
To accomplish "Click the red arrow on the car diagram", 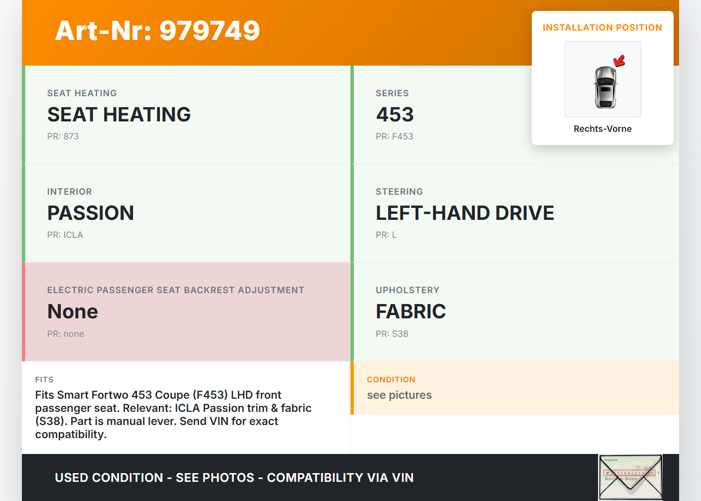I will 619,60.
